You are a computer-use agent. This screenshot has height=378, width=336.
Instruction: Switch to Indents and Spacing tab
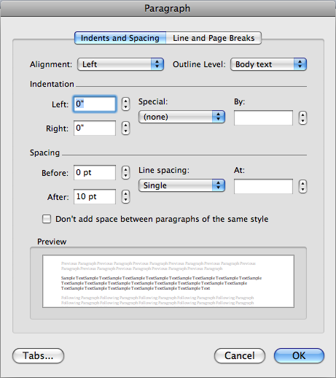120,38
